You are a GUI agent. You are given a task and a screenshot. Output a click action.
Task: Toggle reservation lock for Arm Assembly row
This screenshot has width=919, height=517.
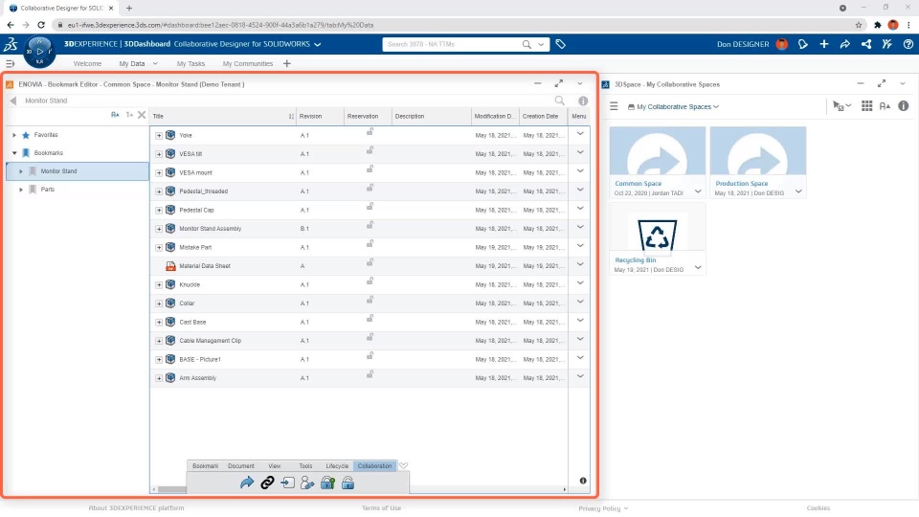point(370,375)
